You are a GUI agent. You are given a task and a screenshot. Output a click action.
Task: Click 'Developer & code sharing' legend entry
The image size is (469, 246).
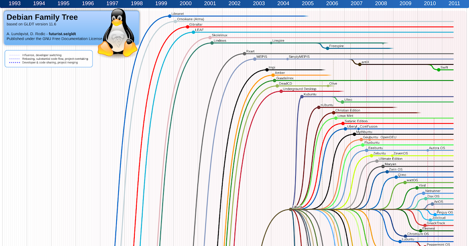coord(50,62)
